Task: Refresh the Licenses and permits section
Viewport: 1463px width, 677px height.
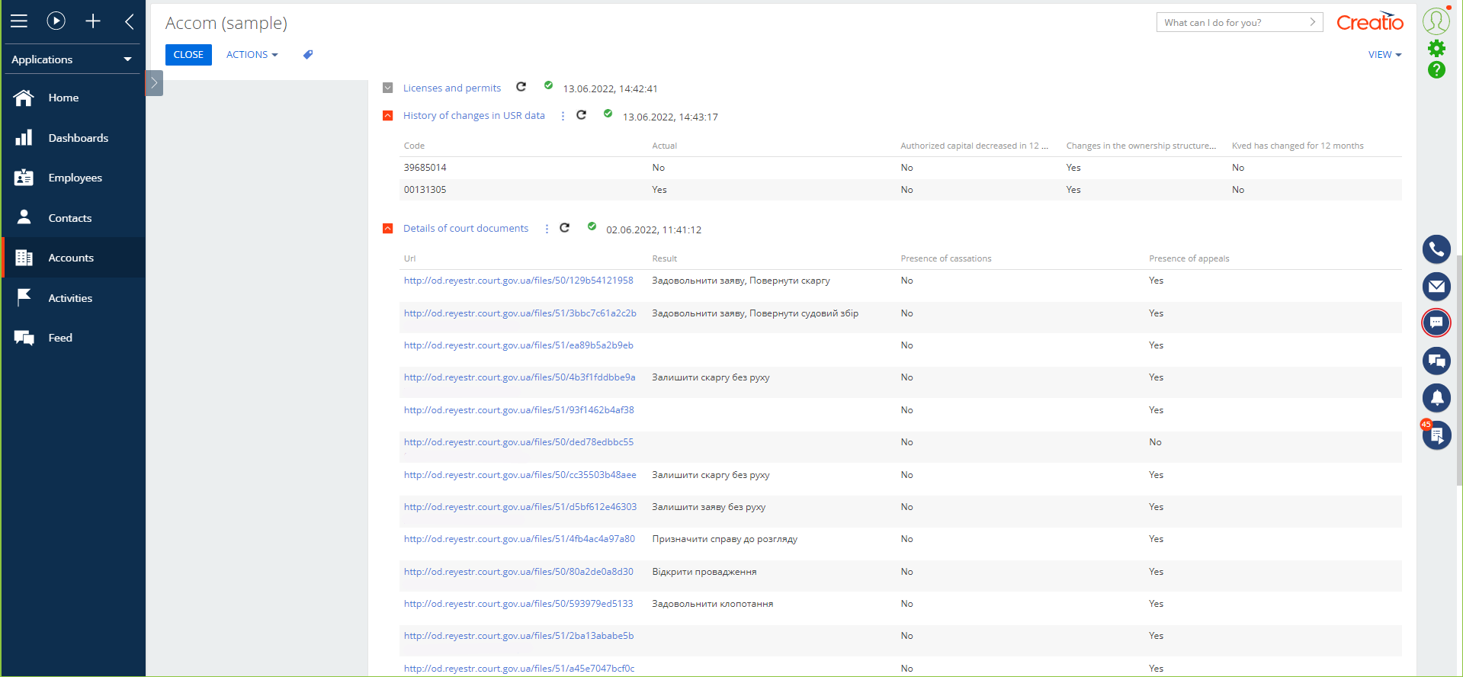Action: click(x=521, y=87)
